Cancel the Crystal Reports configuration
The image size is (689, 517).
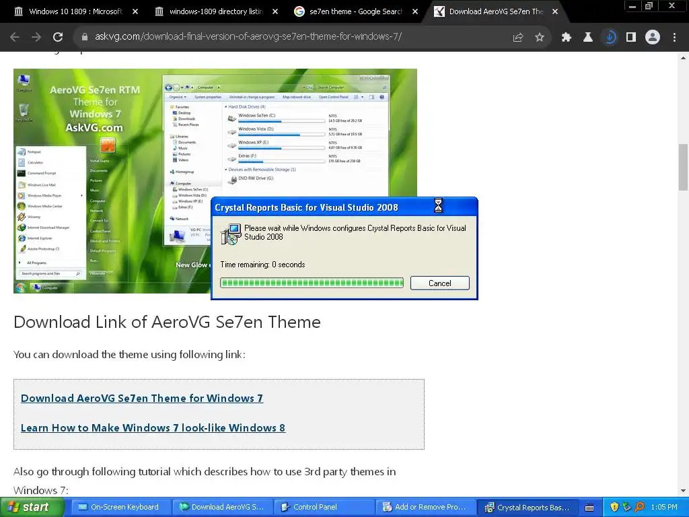[x=440, y=283]
